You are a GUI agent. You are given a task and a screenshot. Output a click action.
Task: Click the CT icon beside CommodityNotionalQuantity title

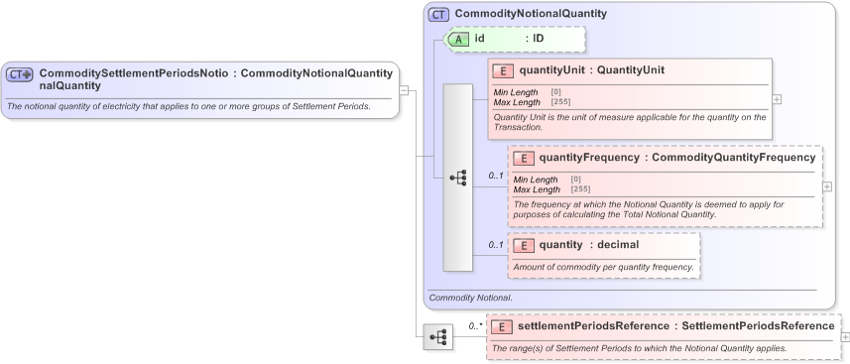click(438, 15)
